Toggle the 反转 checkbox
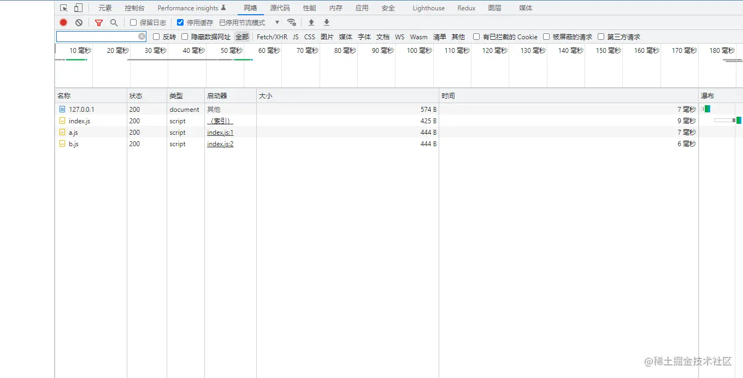This screenshot has width=743, height=378. click(156, 37)
